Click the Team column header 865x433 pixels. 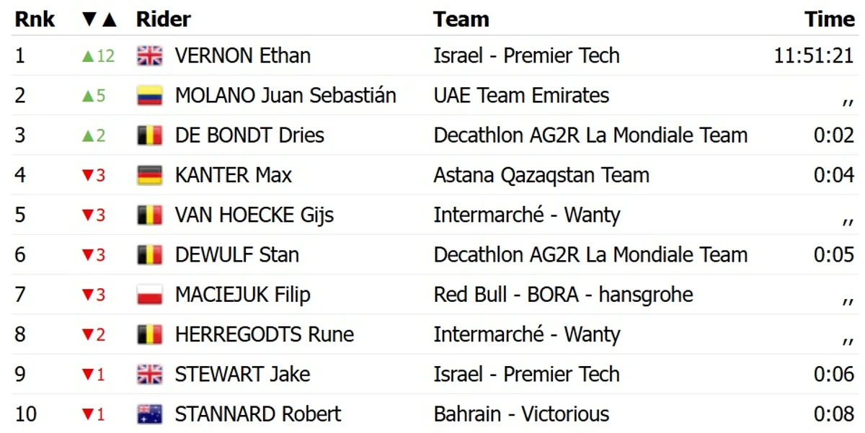(x=461, y=19)
